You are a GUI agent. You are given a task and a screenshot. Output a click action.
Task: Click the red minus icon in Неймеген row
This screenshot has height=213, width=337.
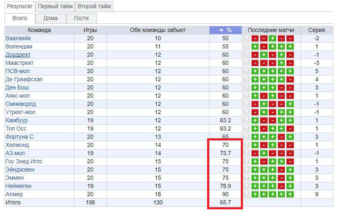coord(281,186)
